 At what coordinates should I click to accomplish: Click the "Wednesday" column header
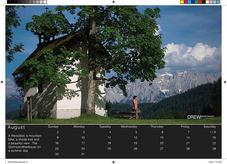129,127
